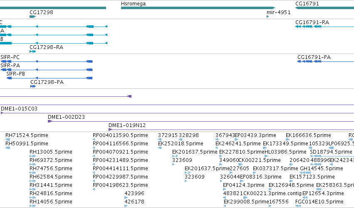Screen dimensions: 354x208
Task: Open the EK299008.5prime EST label
Action: click(x=246, y=202)
